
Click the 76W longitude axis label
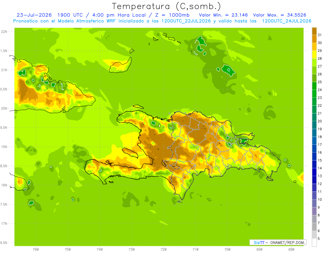click(36, 249)
